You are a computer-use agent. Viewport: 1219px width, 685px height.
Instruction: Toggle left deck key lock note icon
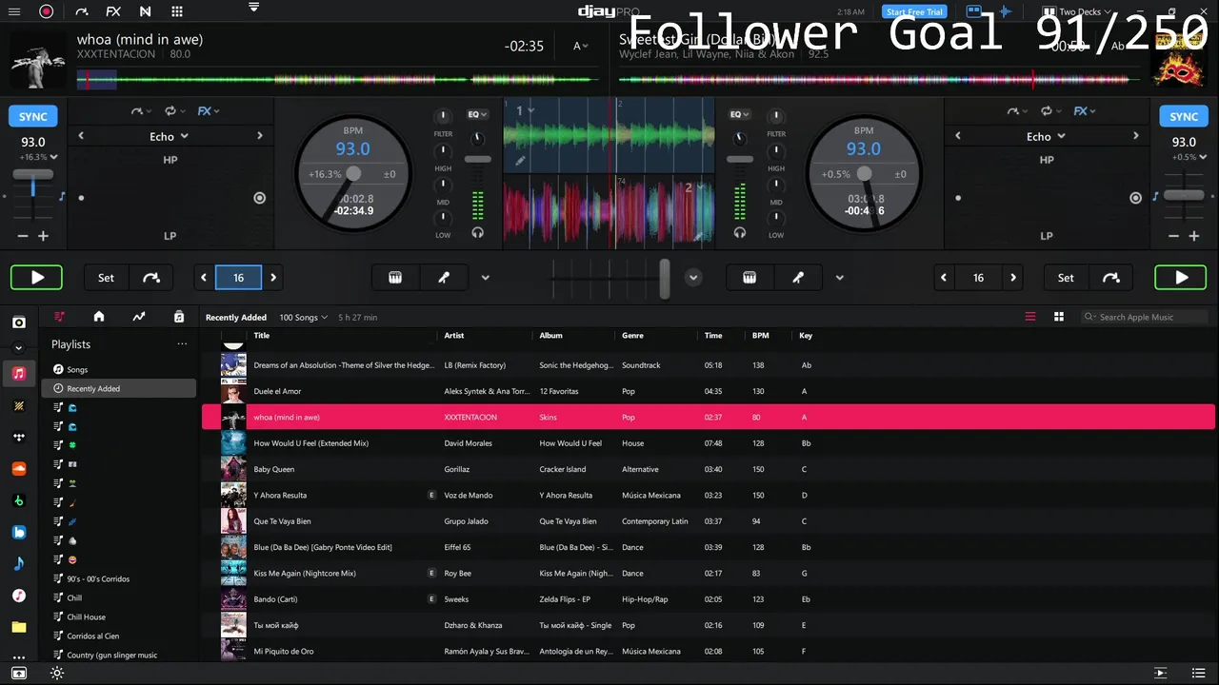62,196
